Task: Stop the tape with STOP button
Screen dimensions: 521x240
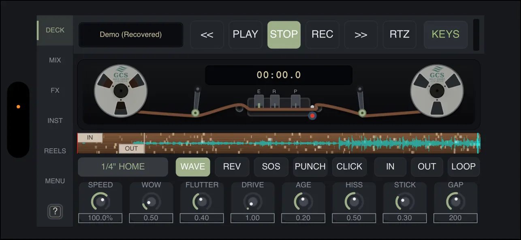Action: tap(284, 35)
